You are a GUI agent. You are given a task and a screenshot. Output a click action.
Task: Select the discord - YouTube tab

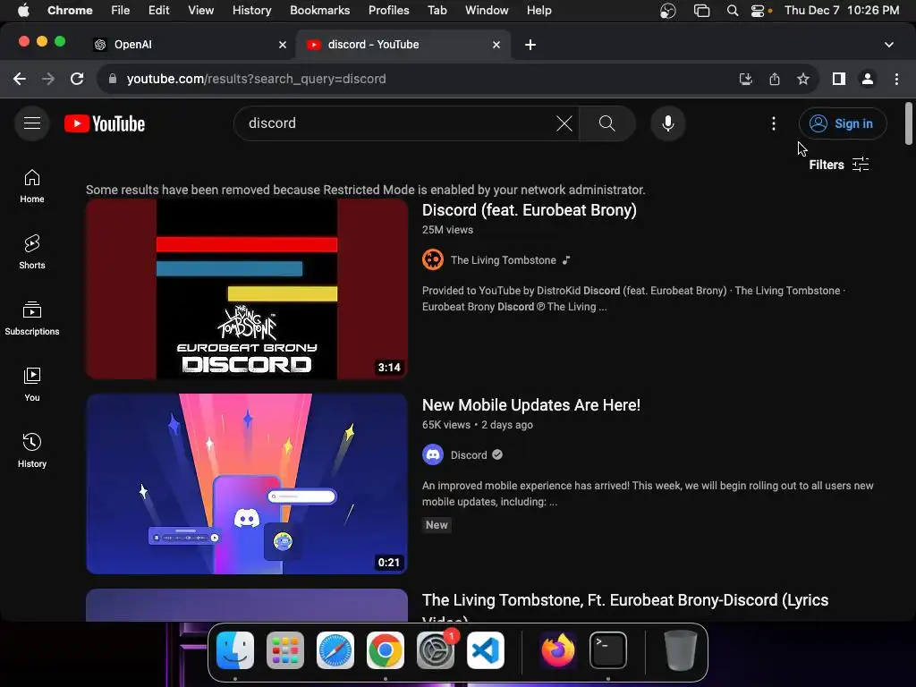pos(403,45)
